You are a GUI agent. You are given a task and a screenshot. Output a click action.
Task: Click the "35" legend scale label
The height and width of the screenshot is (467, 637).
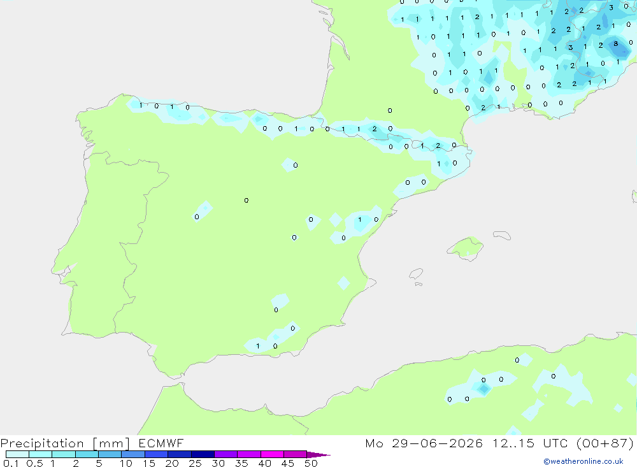[241, 463]
